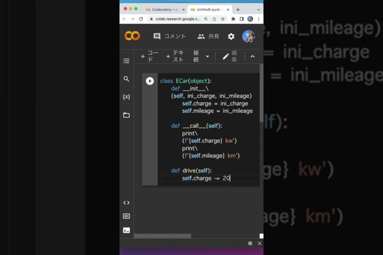Expand Chrome tab search chevron
383x255 pixels.
(x=258, y=9)
